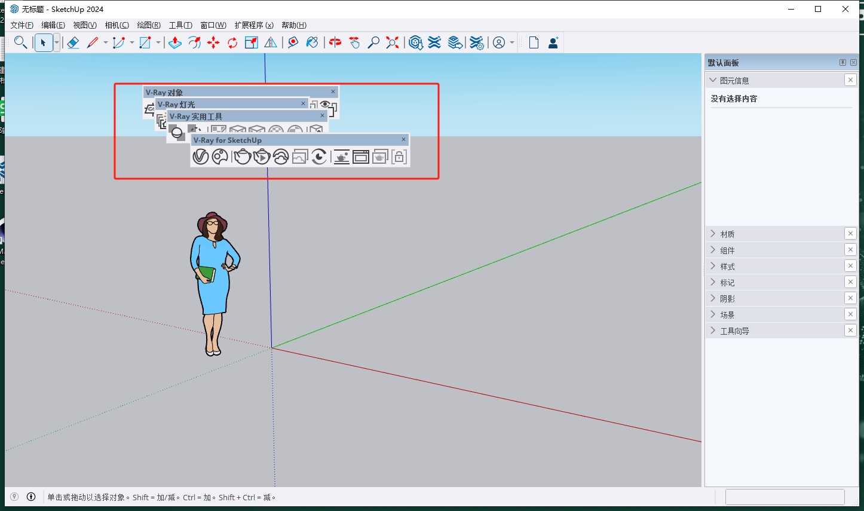Toggle V-Ray material override sphere icon

[x=177, y=133]
